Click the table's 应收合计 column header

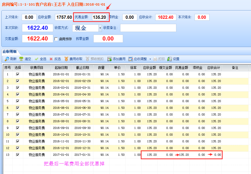[214, 68]
